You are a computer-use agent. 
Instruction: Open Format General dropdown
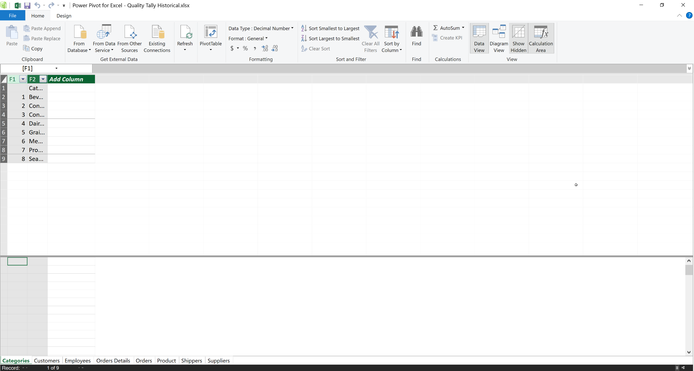(248, 38)
